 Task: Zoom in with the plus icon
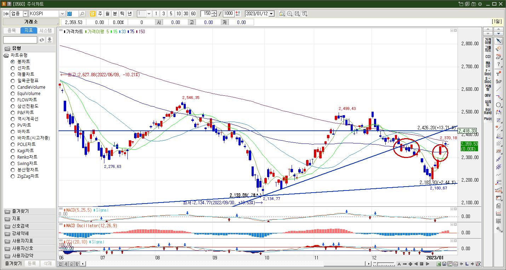click(x=410, y=264)
